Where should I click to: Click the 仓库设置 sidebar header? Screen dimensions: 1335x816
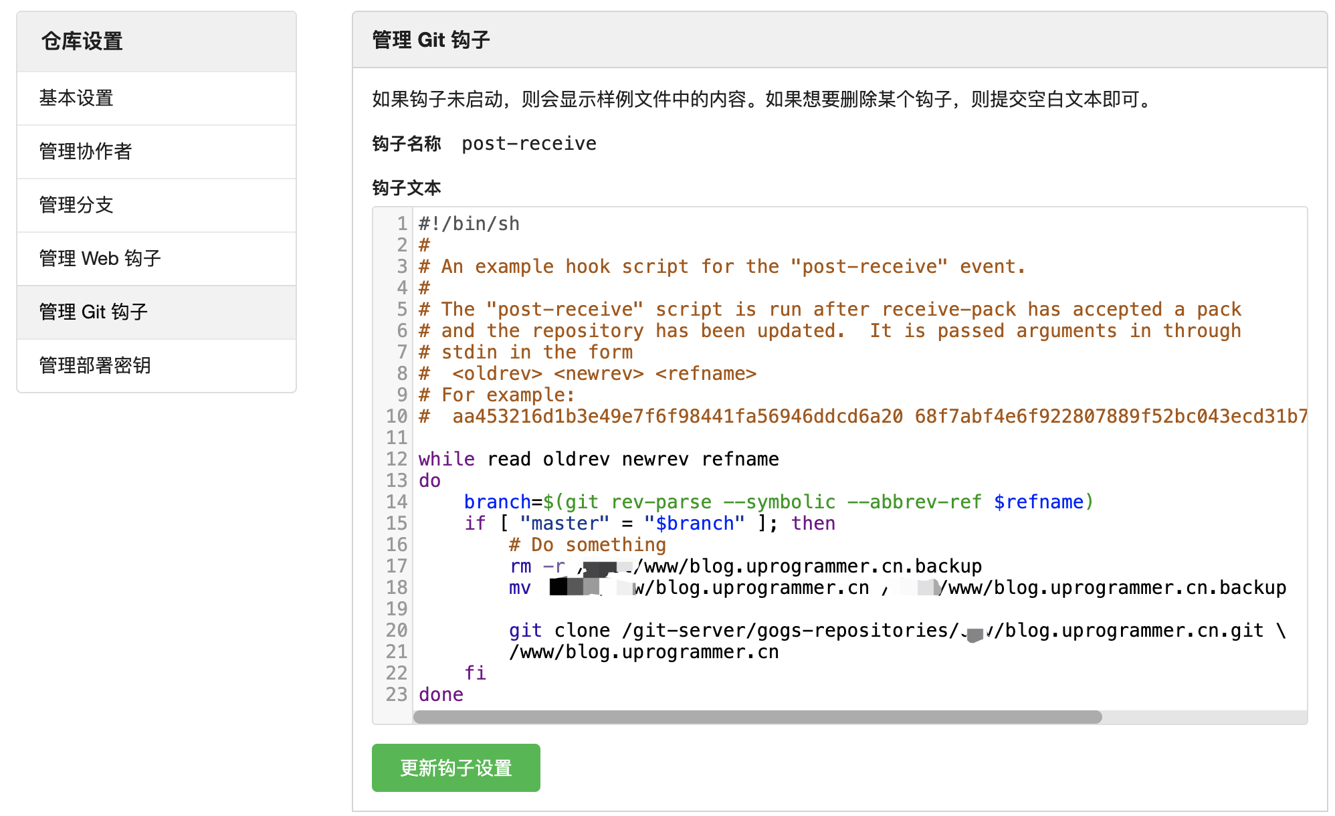click(82, 41)
